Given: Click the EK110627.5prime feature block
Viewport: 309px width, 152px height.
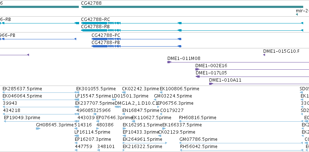Looking at the screenshot, I should coord(133,121).
